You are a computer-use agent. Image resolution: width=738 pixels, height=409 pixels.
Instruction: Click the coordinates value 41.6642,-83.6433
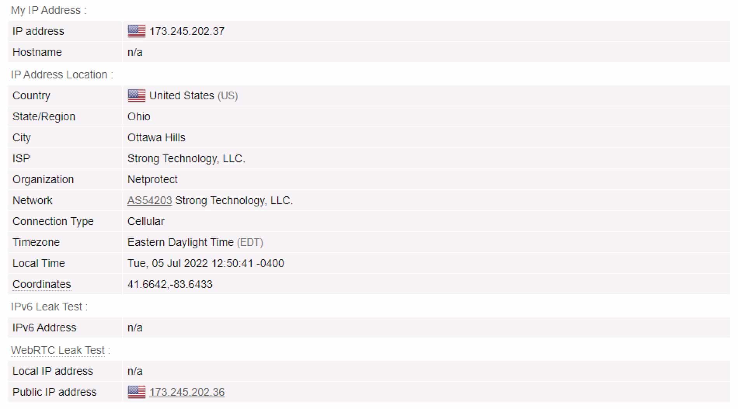click(x=170, y=284)
